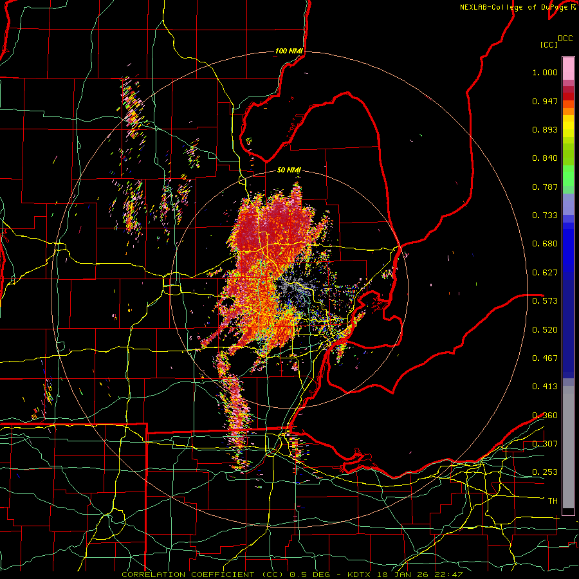Click the 0.840 scale value
The image size is (579, 579).
click(x=545, y=158)
